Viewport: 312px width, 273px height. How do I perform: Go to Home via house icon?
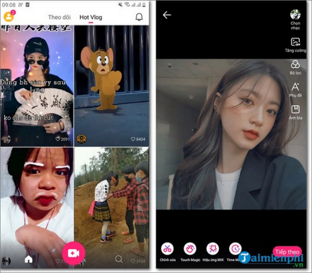29,260
